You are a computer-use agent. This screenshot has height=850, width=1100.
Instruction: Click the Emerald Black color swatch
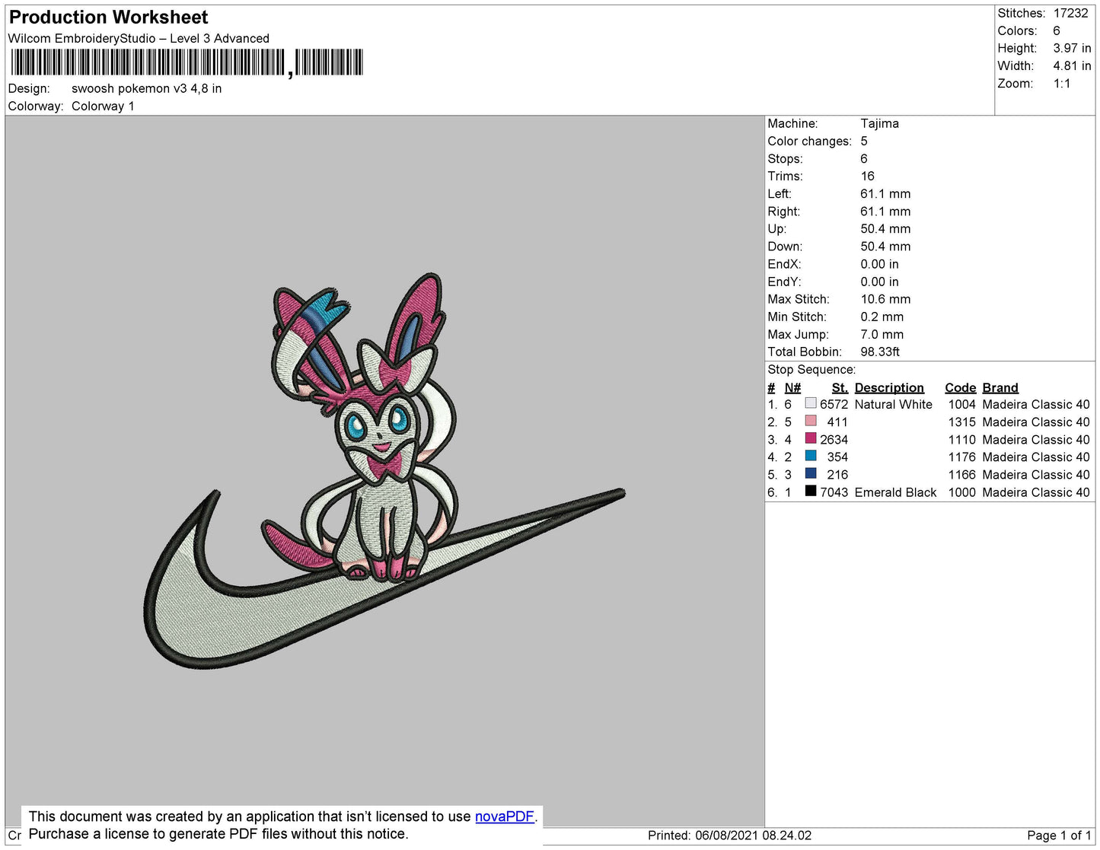pyautogui.click(x=811, y=492)
